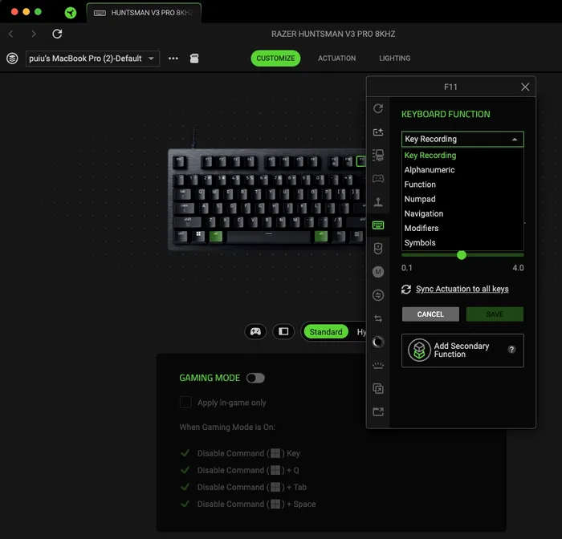This screenshot has height=539, width=562.
Task: Switch to the Customize tab
Action: tap(275, 59)
